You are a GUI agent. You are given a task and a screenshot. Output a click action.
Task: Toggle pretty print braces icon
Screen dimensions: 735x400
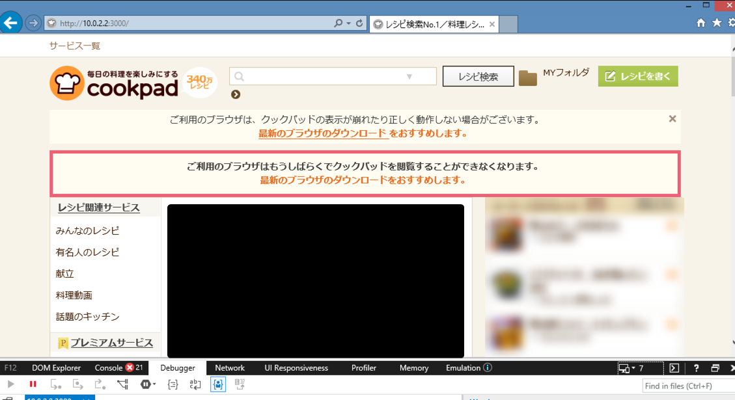tap(173, 385)
